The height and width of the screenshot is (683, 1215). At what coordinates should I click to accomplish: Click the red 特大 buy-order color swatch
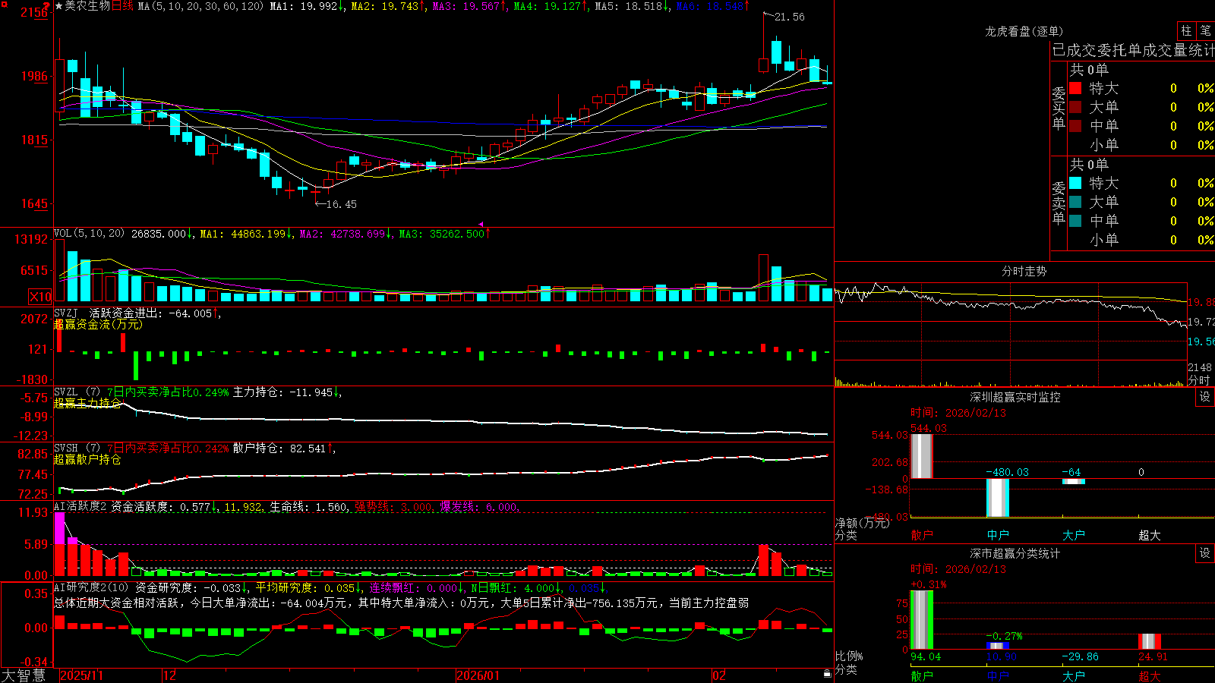(x=1075, y=88)
